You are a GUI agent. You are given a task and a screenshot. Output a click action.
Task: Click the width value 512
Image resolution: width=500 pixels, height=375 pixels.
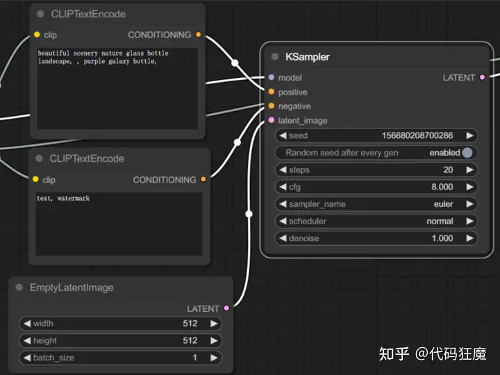coord(190,324)
